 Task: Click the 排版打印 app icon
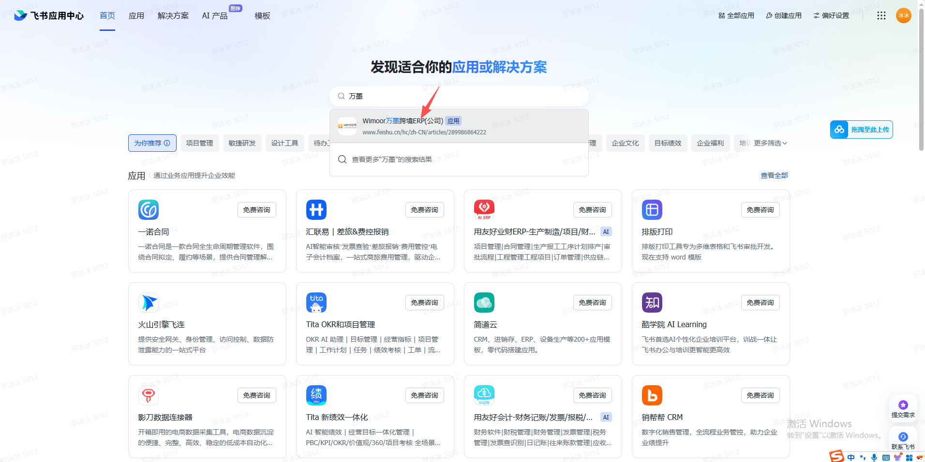pyautogui.click(x=652, y=210)
